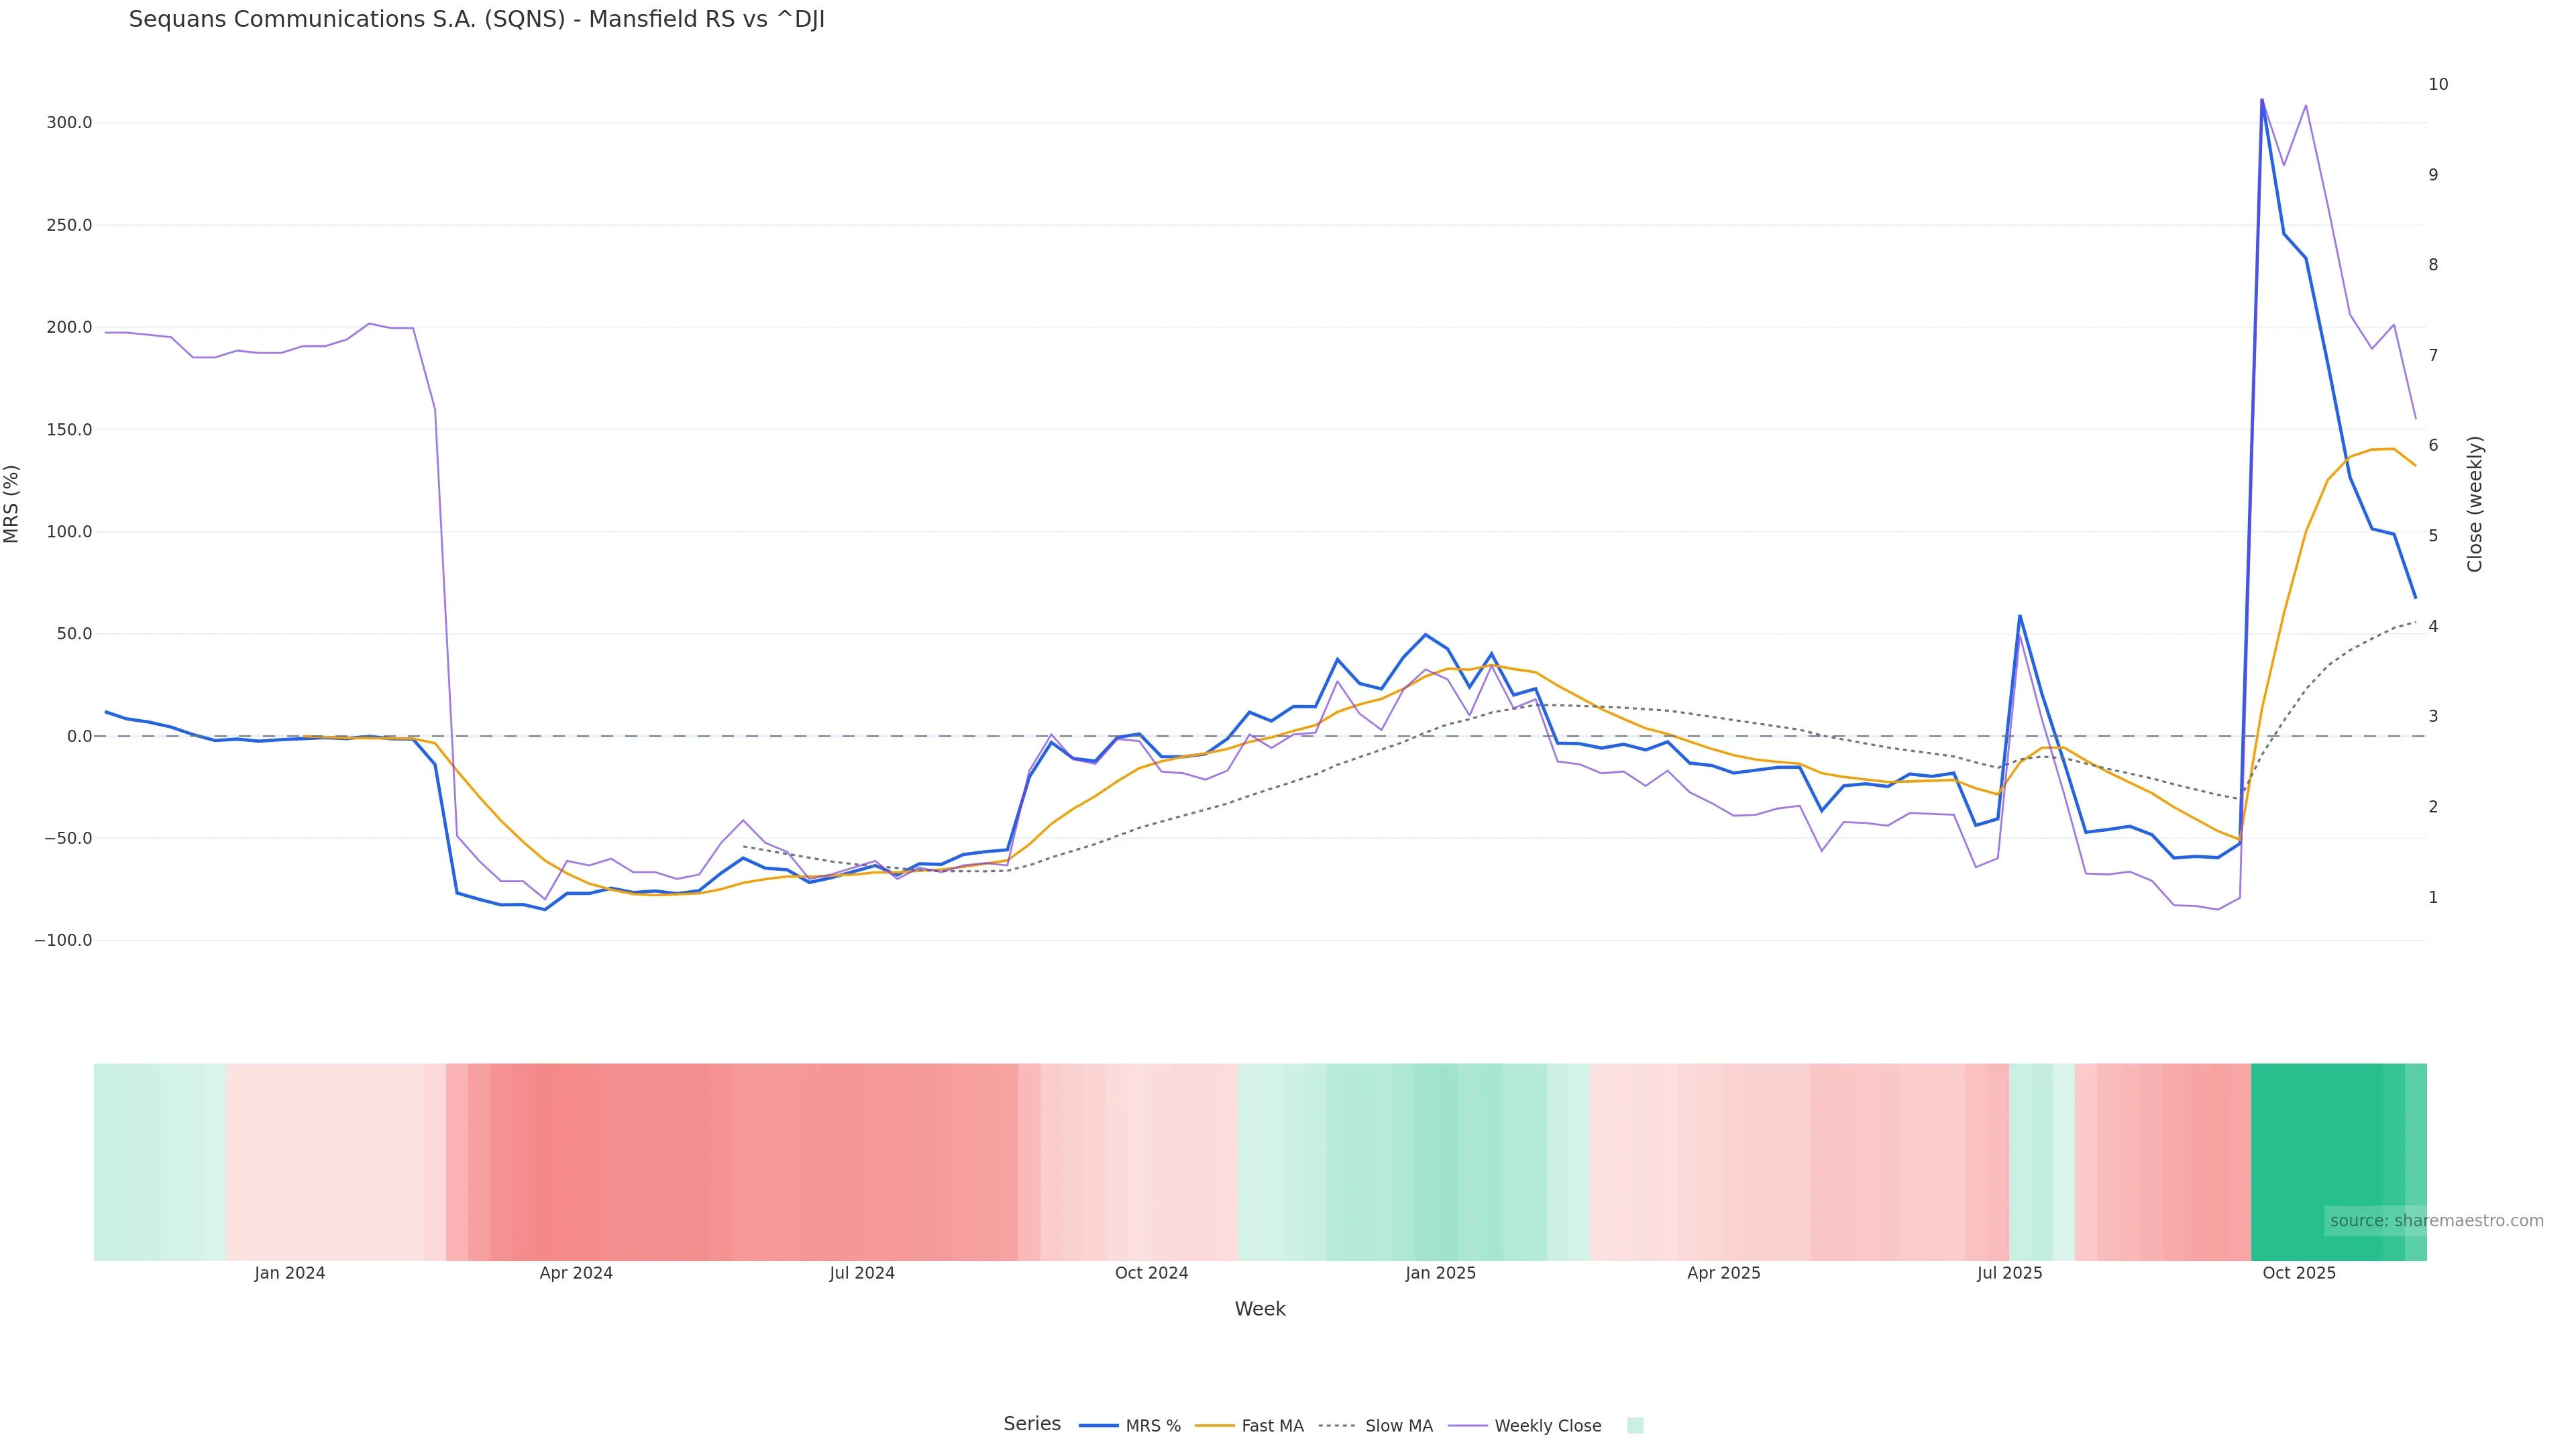
Task: Click the 'Apr 2024' x-axis tick label
Action: [576, 1273]
